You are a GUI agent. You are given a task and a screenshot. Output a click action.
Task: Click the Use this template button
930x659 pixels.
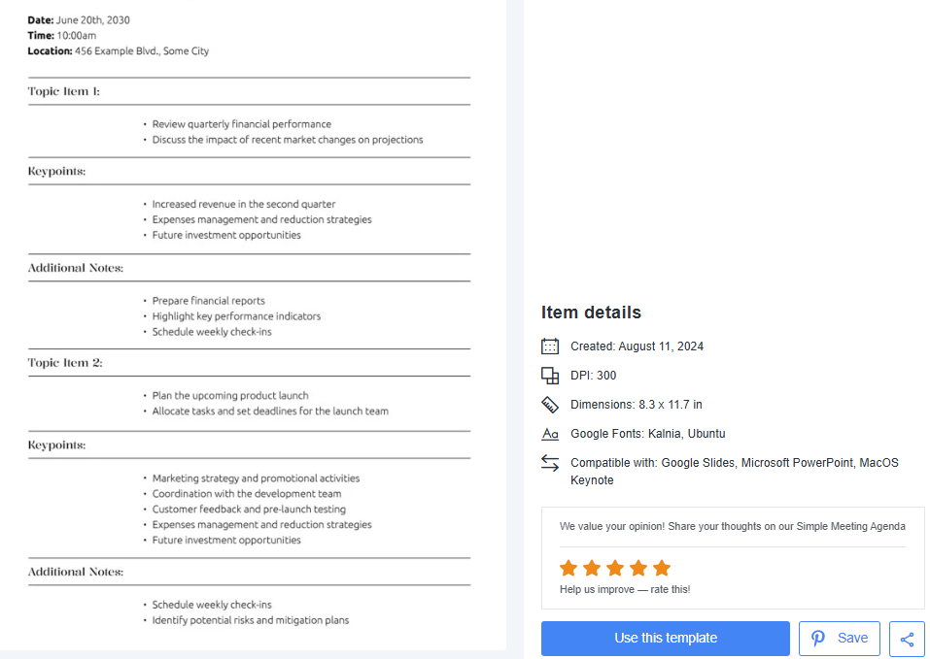tap(666, 639)
